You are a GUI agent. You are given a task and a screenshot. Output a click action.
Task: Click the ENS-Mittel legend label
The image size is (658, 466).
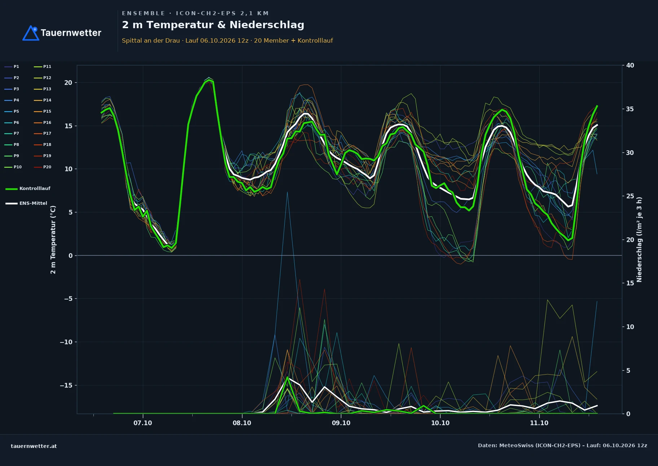click(x=33, y=203)
